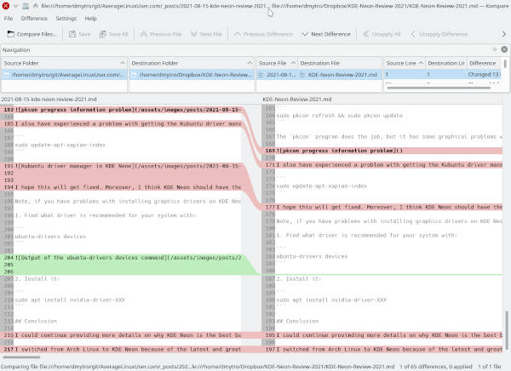
Task: Click the source file document icon
Action: [261, 75]
